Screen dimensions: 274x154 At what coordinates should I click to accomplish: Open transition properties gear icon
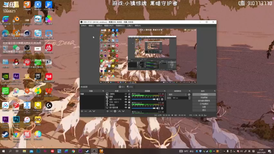[189, 95]
